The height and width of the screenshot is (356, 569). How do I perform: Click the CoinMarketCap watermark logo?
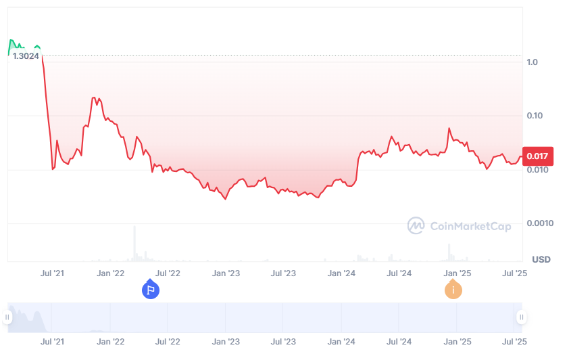459,225
